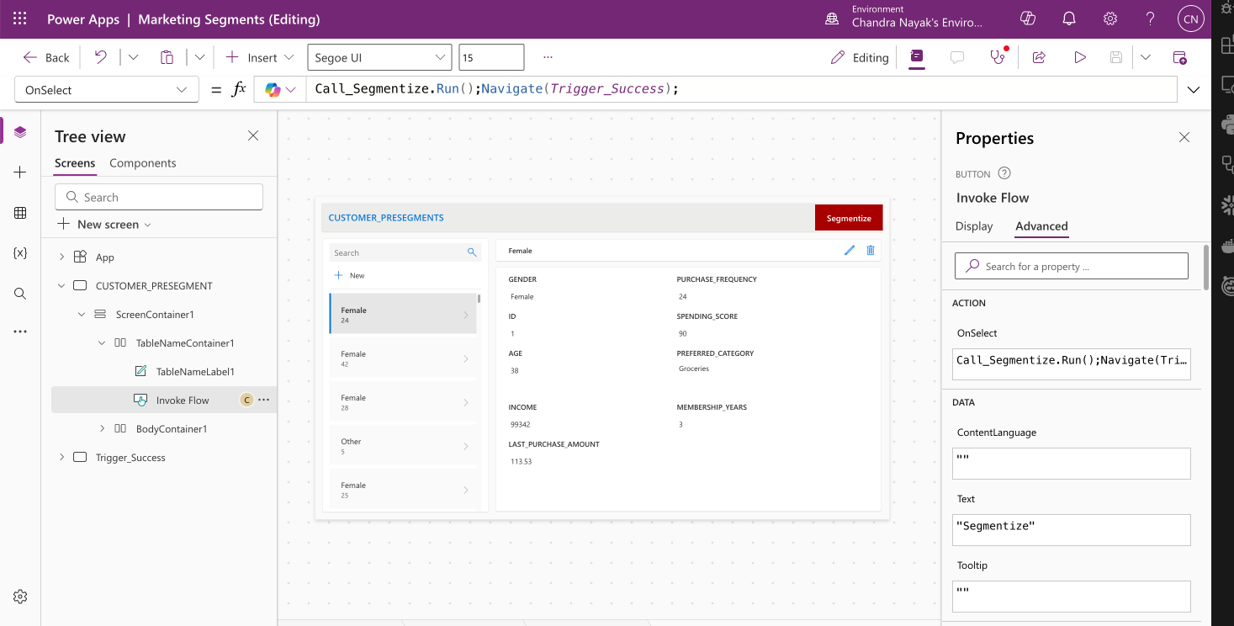The width and height of the screenshot is (1234, 626).
Task: Open the Share app icon
Action: pyautogui.click(x=1039, y=57)
